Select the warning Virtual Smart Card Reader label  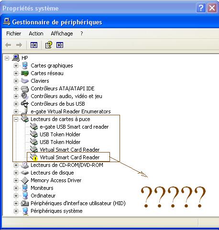[x=69, y=157]
